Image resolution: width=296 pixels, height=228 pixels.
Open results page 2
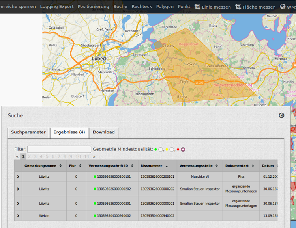point(29,156)
